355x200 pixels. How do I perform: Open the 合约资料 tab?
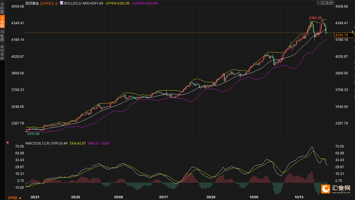(x=2, y=52)
